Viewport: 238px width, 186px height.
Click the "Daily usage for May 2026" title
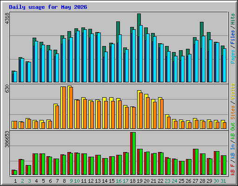click(48, 7)
